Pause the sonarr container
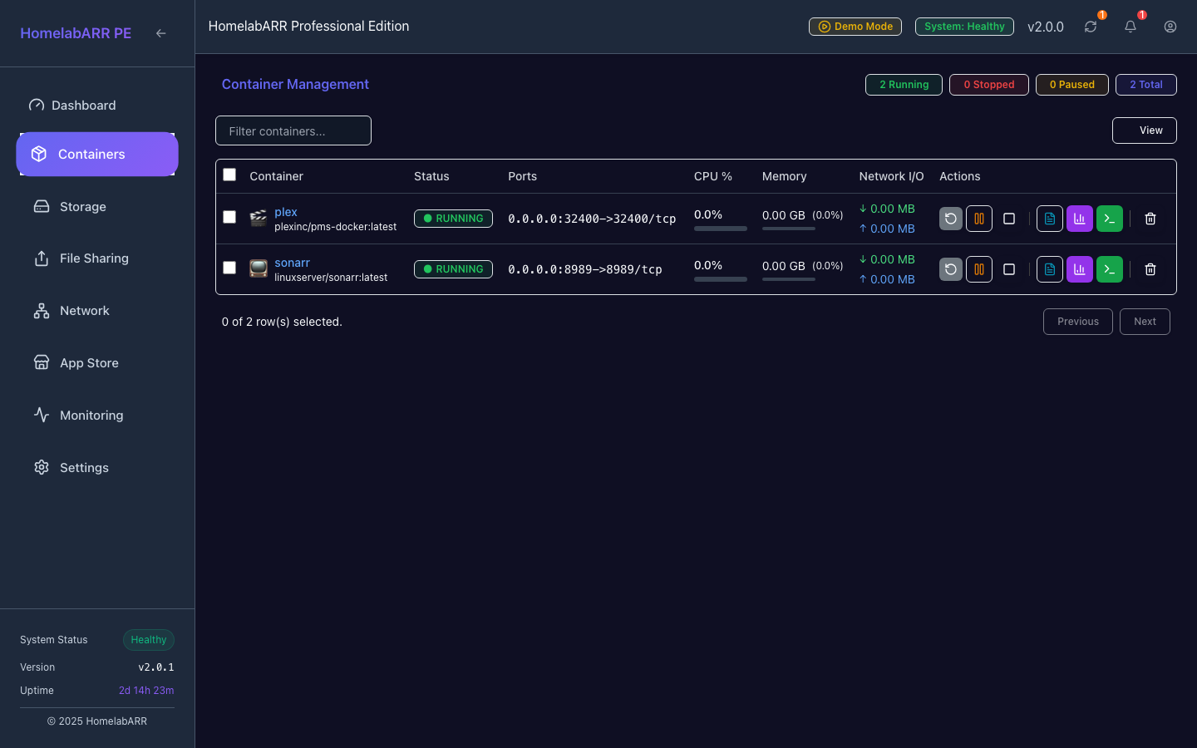Viewport: 1197px width, 748px height. tap(978, 268)
